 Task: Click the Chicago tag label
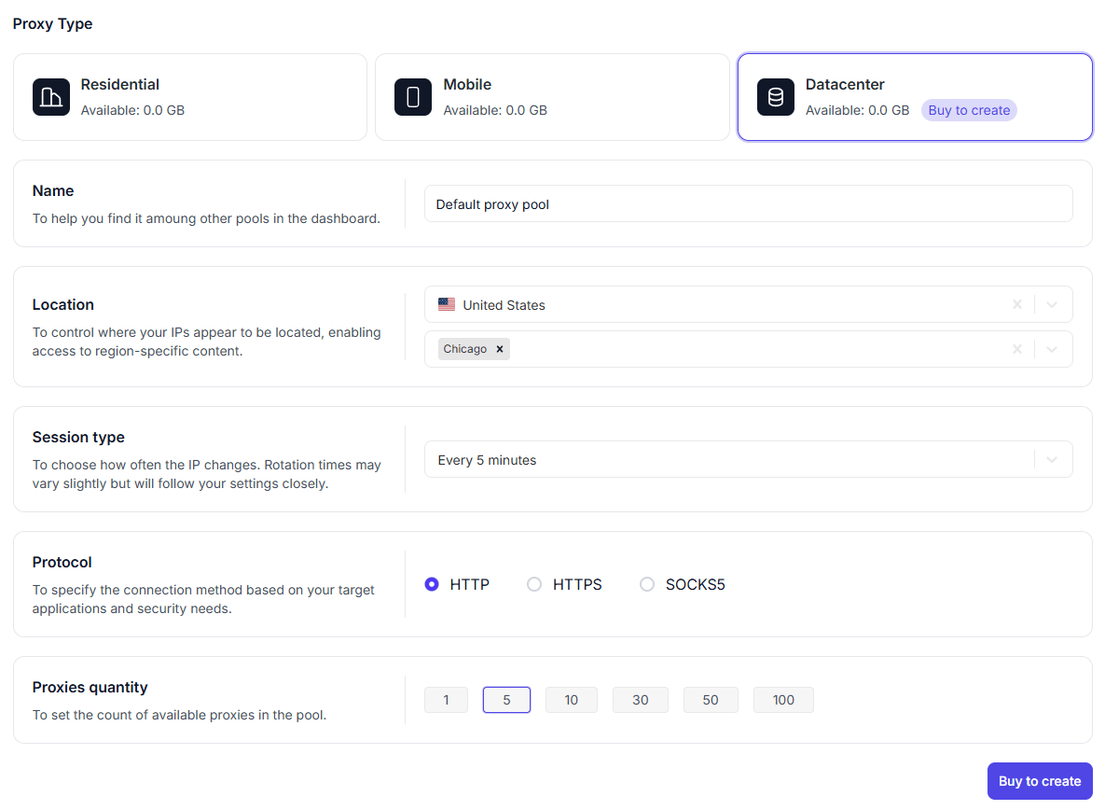click(x=465, y=349)
